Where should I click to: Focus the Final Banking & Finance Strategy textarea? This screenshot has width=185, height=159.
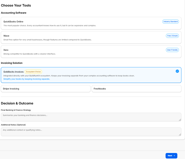pos(91,117)
